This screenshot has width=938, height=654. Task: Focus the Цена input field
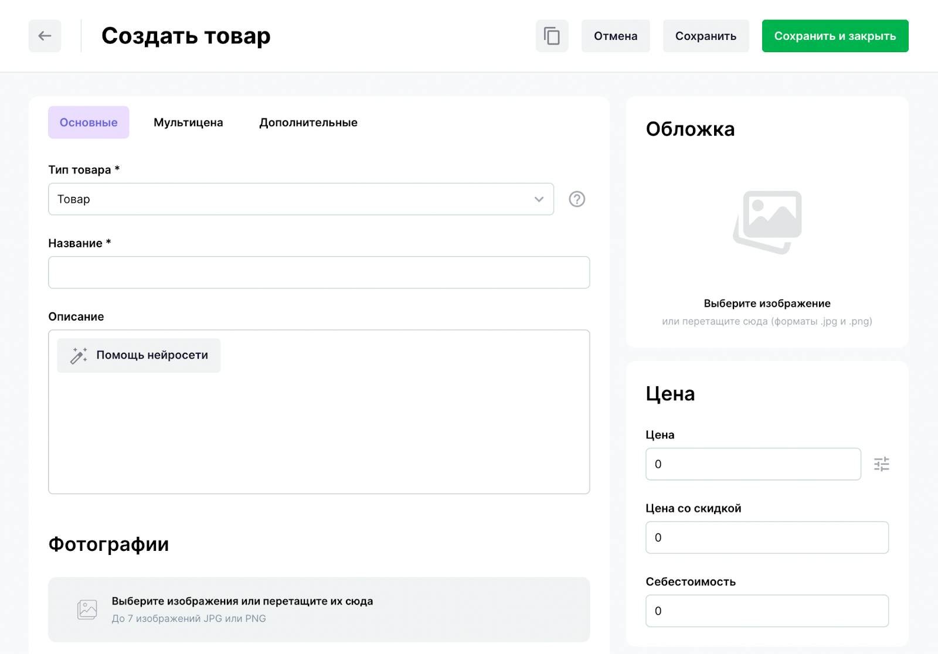pos(753,464)
